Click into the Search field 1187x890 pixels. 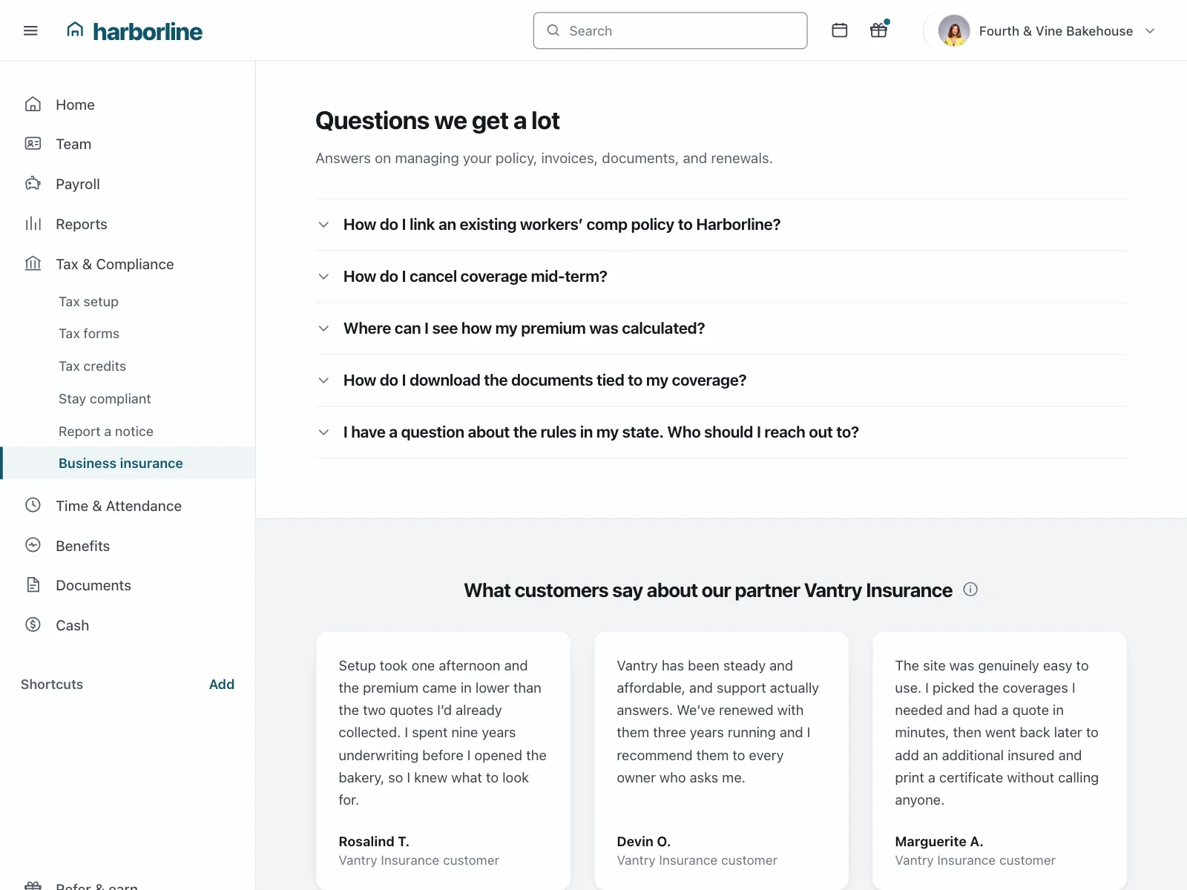670,30
